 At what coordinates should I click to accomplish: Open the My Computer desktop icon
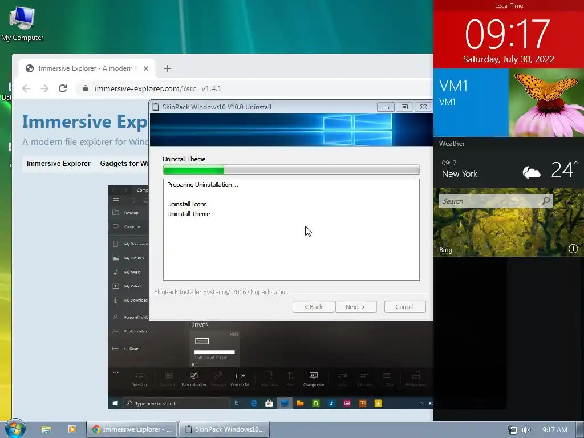pos(22,23)
